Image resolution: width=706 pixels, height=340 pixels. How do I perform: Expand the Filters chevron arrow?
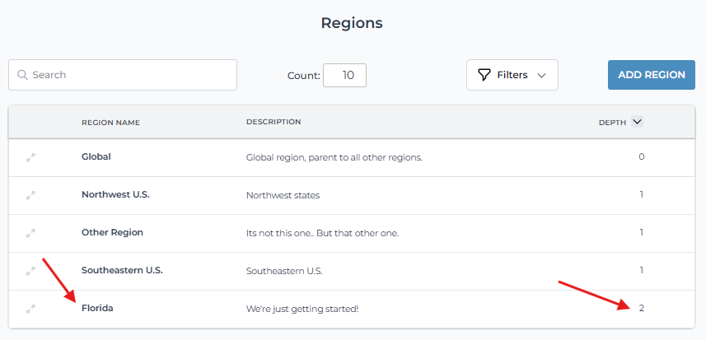click(x=541, y=75)
